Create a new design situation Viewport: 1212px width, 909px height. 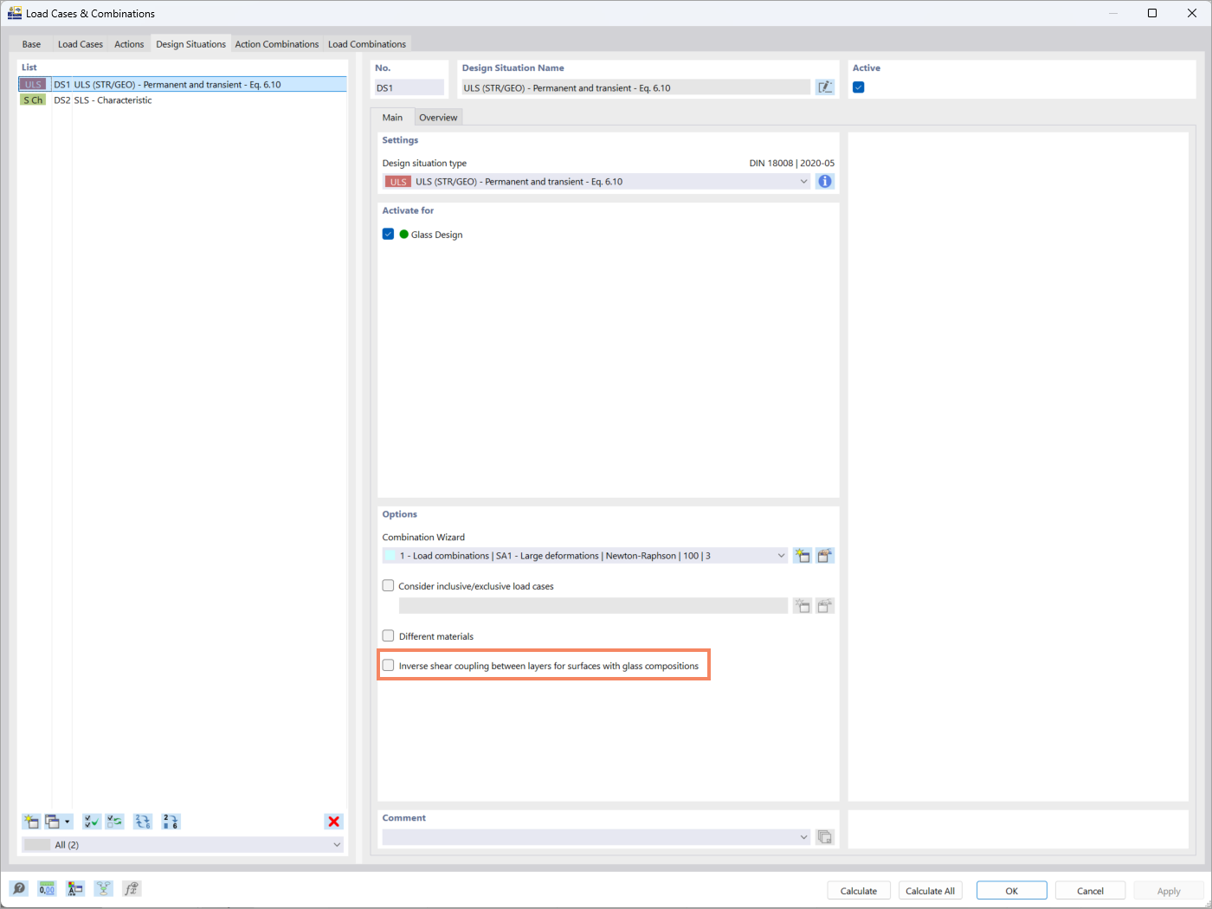click(x=30, y=821)
